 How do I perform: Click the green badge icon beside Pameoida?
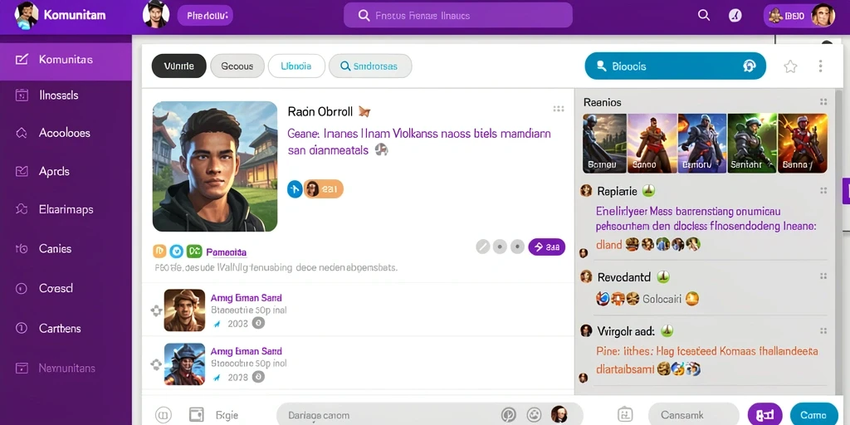pyautogui.click(x=193, y=251)
